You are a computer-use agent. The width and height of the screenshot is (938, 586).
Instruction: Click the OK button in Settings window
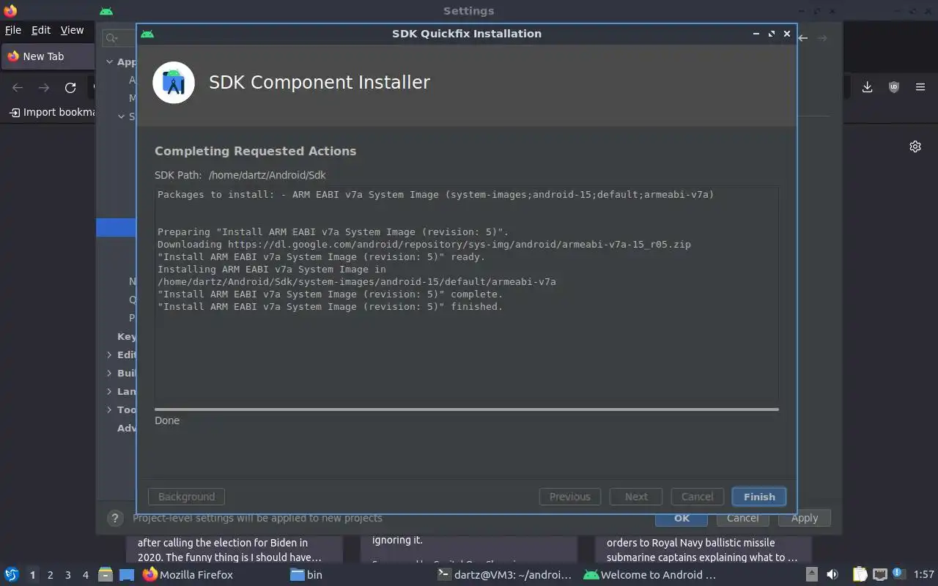tap(682, 518)
